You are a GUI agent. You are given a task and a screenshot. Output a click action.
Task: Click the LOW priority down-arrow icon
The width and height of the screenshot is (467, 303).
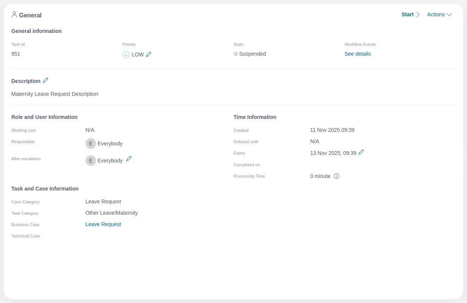coord(126,55)
